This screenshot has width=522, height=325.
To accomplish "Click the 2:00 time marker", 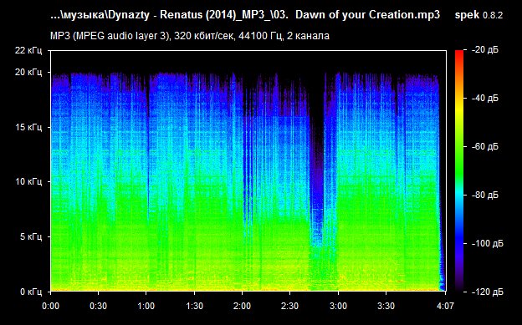I will 242,306.
